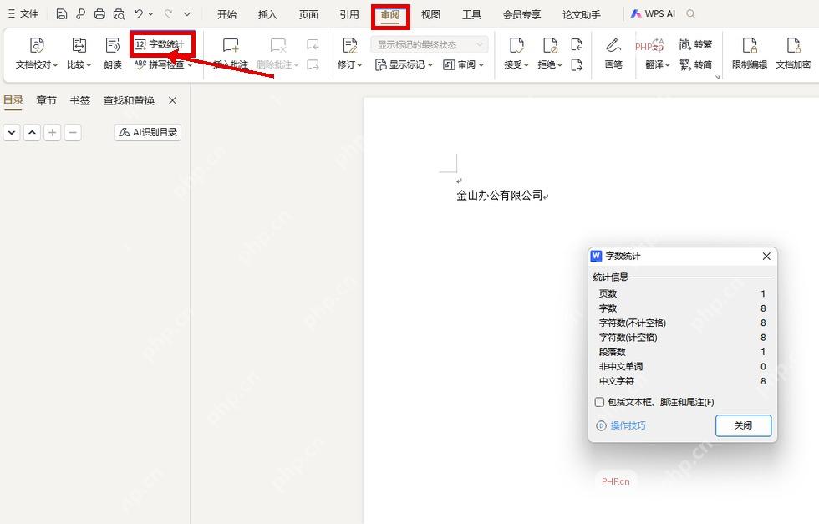
Task: Click the redo arrow icon
Action: [x=168, y=14]
